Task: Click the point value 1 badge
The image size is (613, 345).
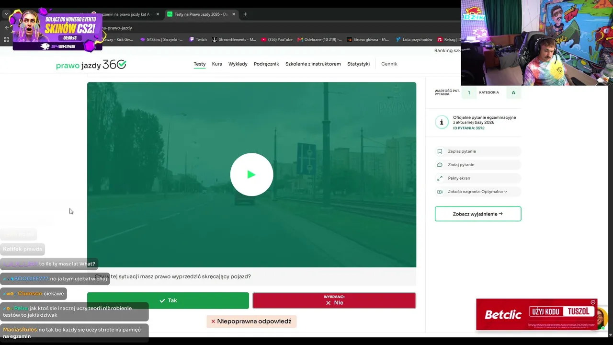Action: tap(469, 92)
